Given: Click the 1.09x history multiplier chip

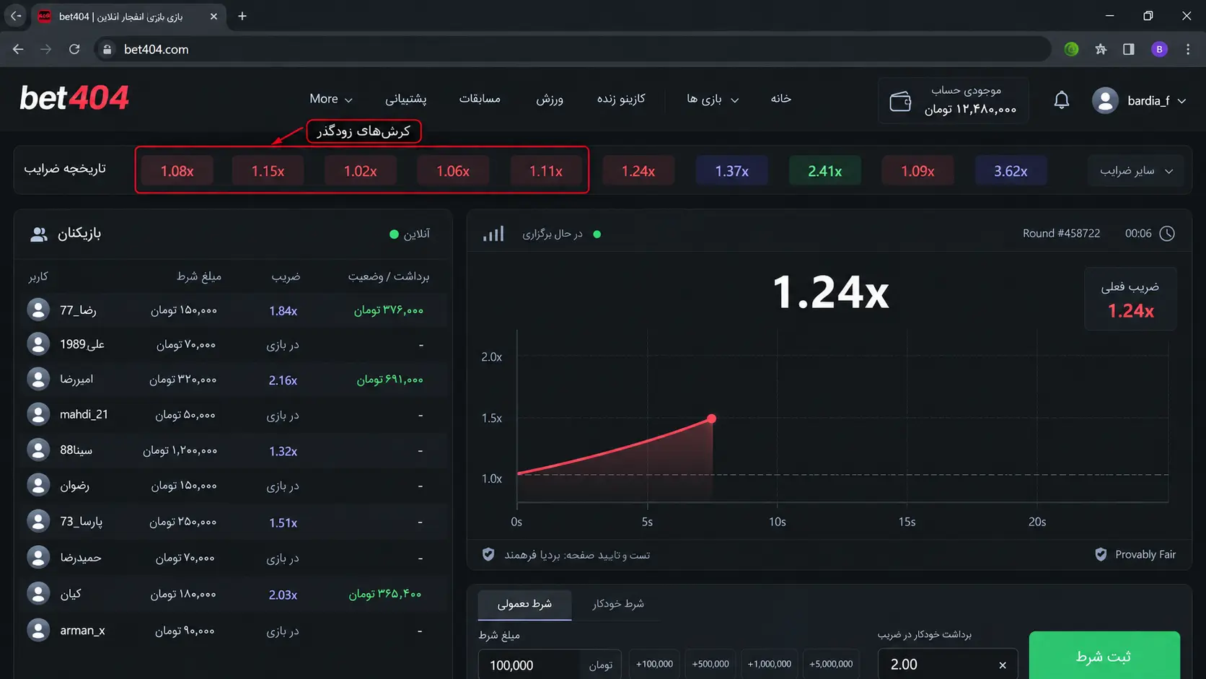Looking at the screenshot, I should 917,171.
